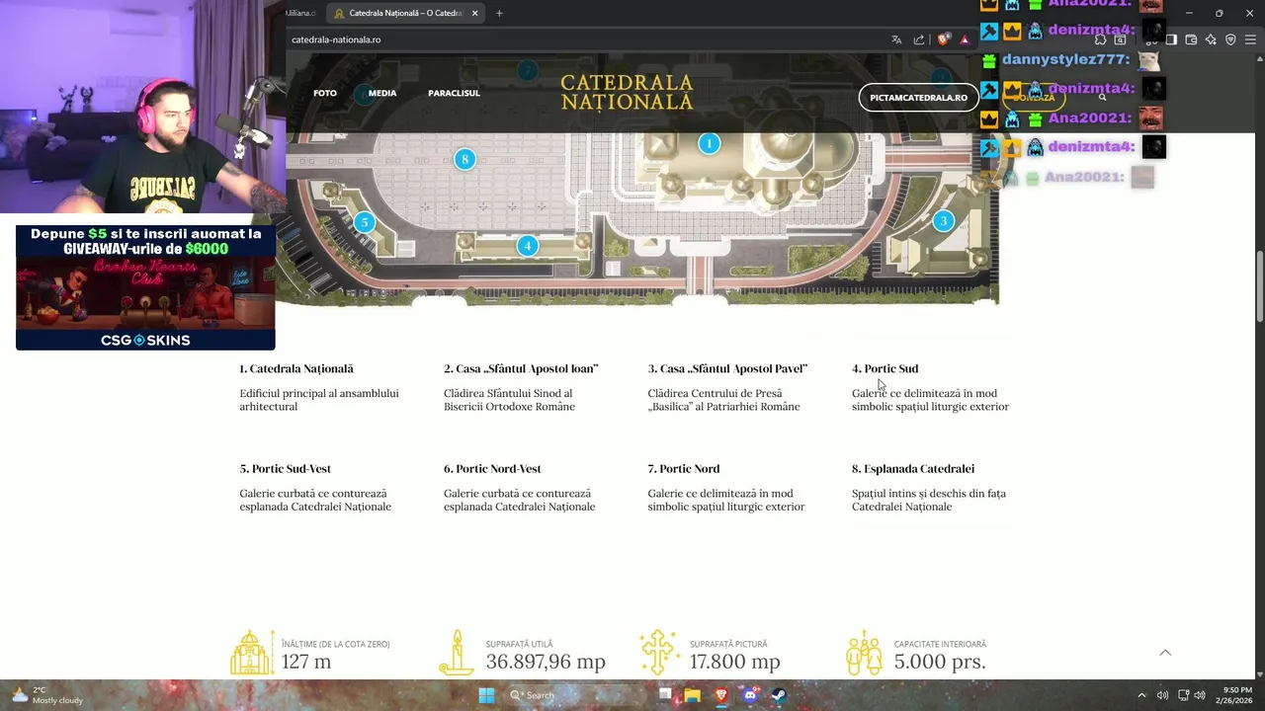Toggle the browser sidebar panel icon

point(1171,39)
